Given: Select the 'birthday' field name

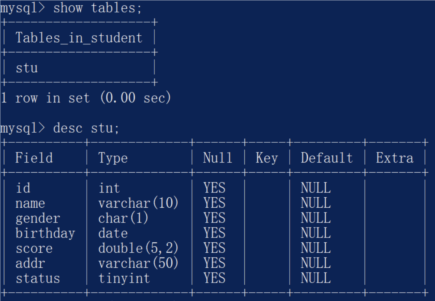Looking at the screenshot, I should [x=45, y=233].
